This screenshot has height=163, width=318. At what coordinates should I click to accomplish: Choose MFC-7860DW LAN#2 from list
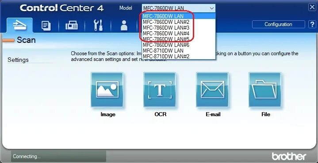tap(179, 22)
